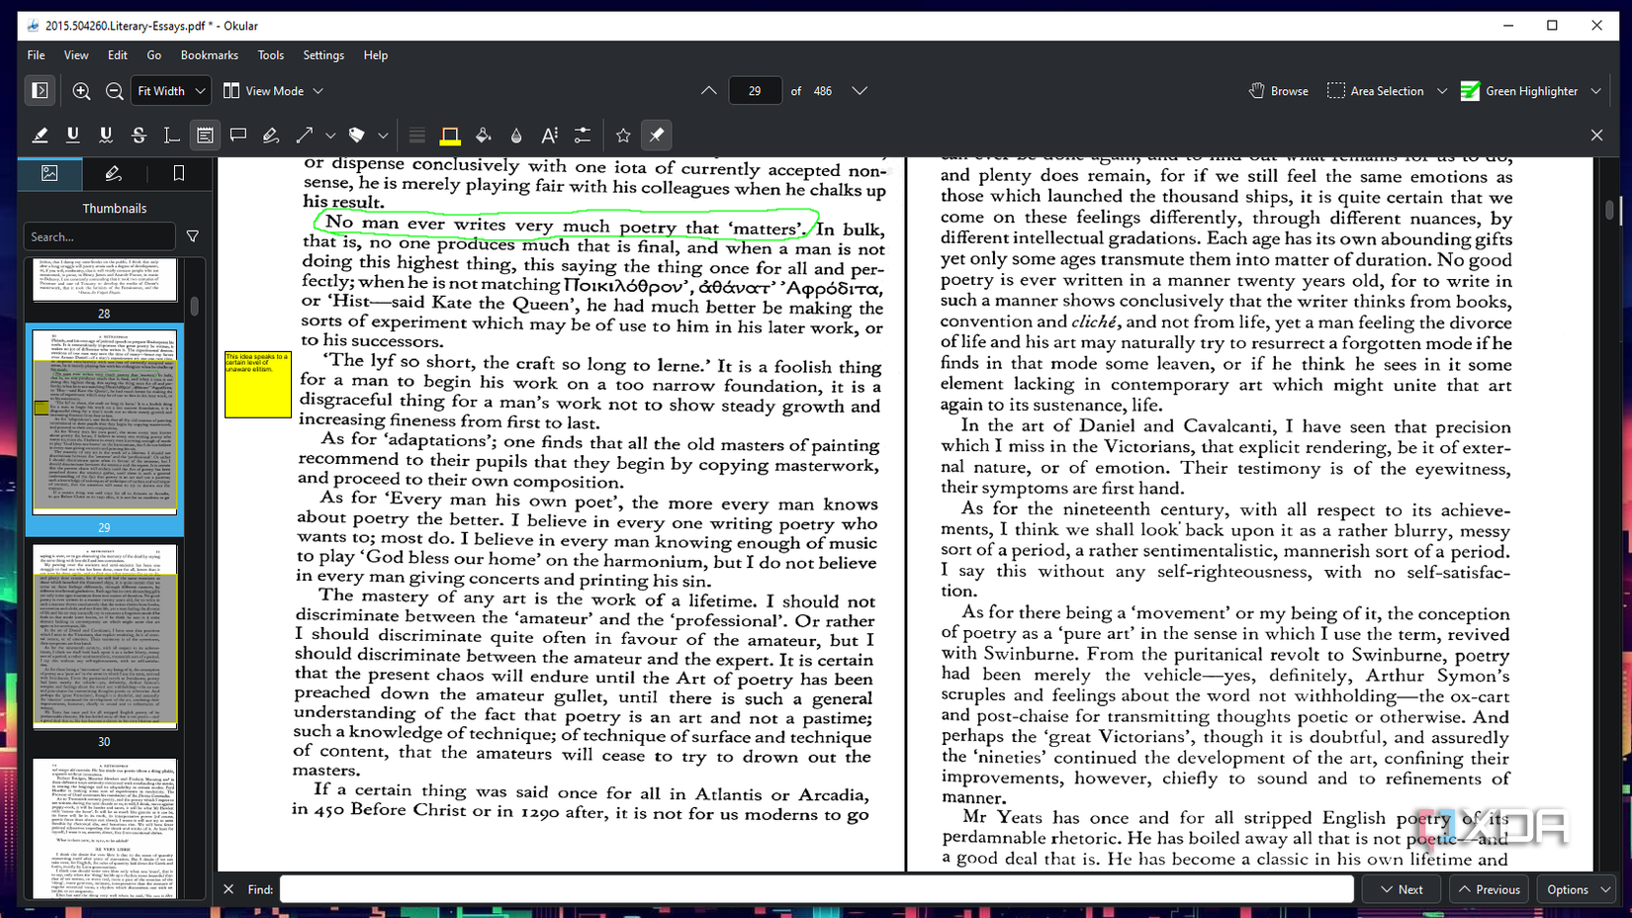1632x918 pixels.
Task: Select the Strikethrough annotation tool
Action: tap(138, 135)
